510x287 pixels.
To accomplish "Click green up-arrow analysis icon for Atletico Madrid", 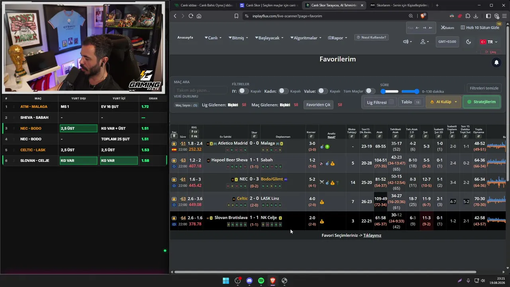I will click(327, 147).
